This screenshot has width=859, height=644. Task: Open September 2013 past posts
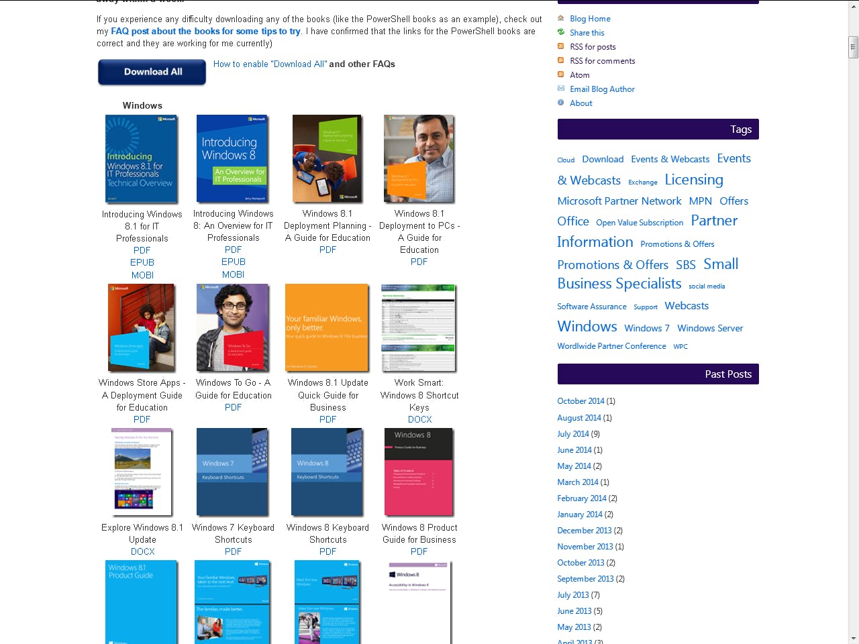pyautogui.click(x=585, y=579)
